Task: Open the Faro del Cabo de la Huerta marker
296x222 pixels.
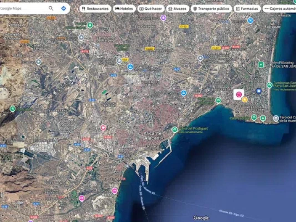Action: [x=276, y=118]
